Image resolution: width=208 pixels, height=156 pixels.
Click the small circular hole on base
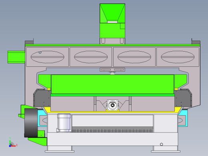(161, 144)
